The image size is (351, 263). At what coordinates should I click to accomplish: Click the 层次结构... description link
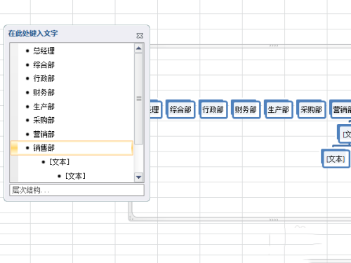tap(31, 190)
